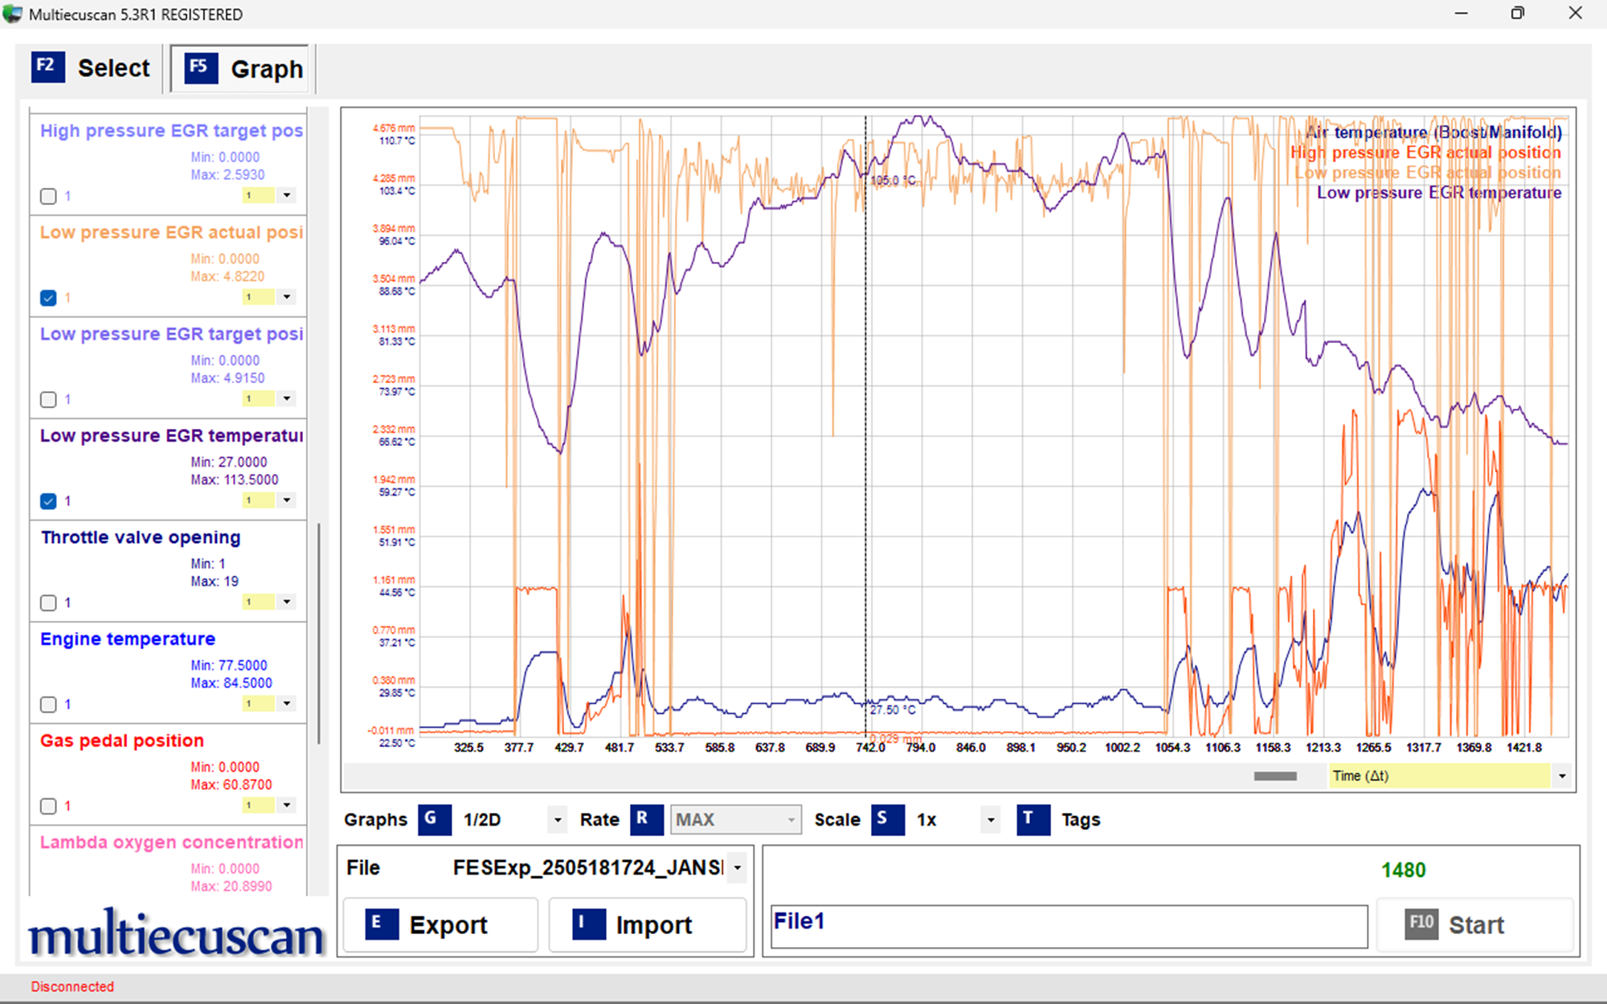
Task: Click the Import button
Action: 648,924
